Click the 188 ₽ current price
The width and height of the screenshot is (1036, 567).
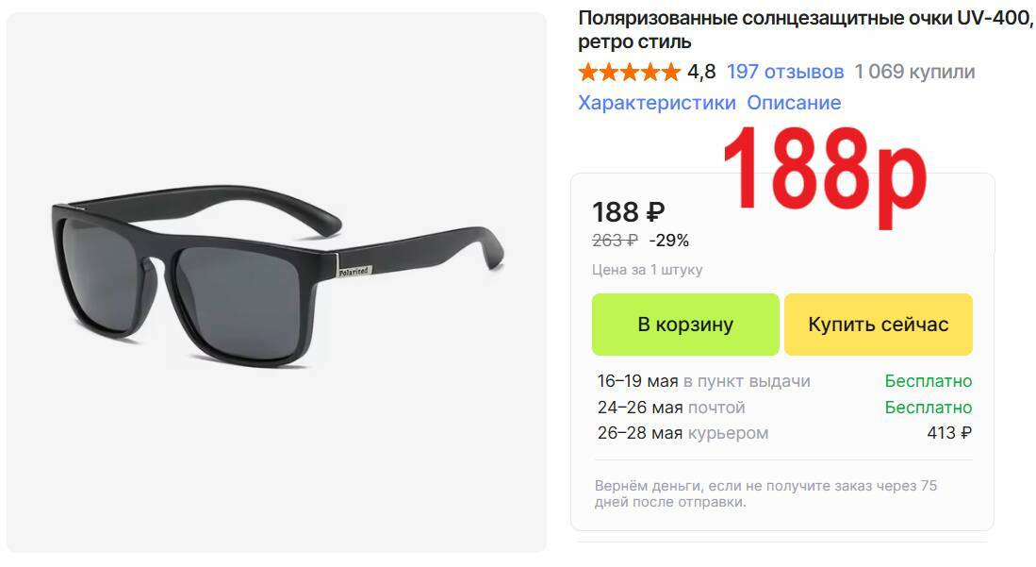tap(629, 212)
